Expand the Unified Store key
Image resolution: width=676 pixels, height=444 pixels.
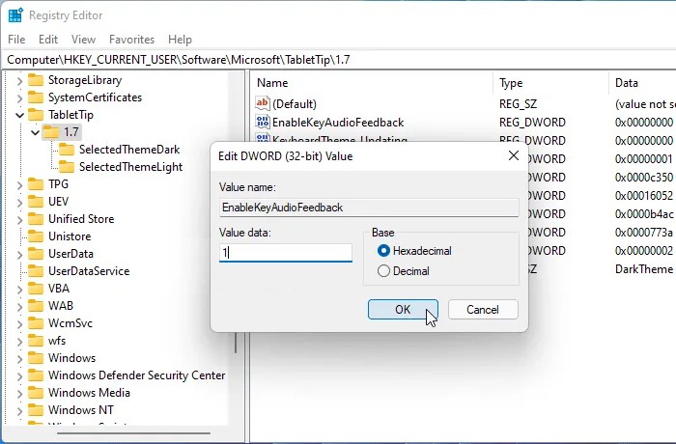(20, 220)
